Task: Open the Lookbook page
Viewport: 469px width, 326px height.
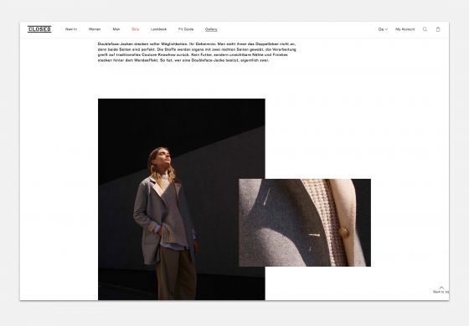Action: (x=158, y=29)
